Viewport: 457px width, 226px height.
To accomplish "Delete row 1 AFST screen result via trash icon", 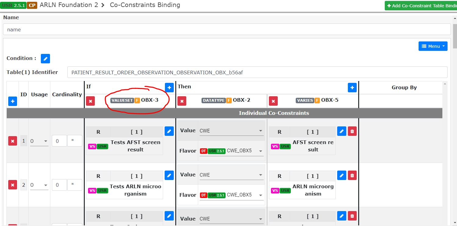I will tap(352, 131).
